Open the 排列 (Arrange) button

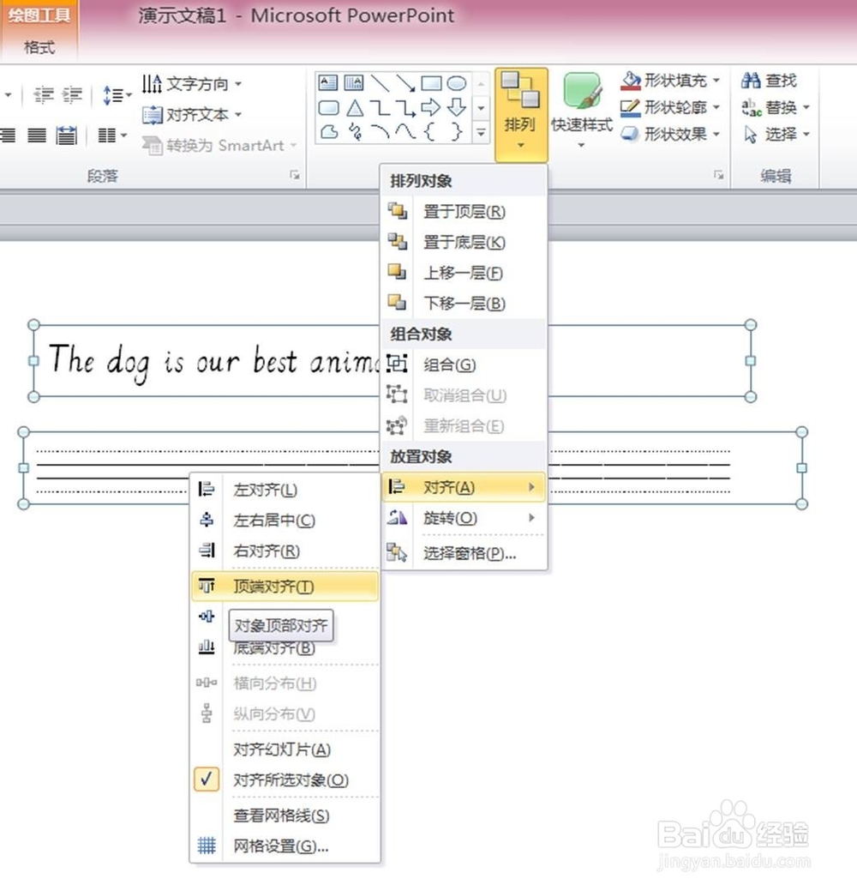pyautogui.click(x=521, y=115)
